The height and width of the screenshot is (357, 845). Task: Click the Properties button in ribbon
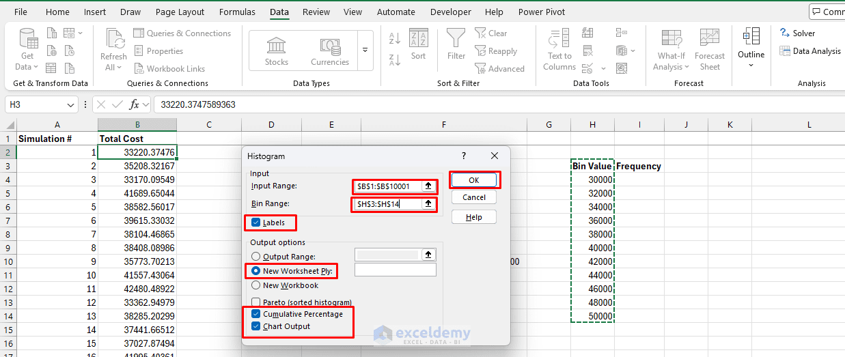(x=158, y=51)
